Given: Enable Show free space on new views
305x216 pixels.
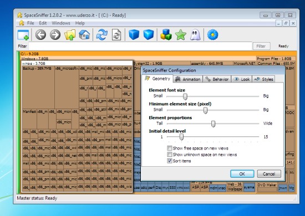Looking at the screenshot, I should click(x=170, y=148).
